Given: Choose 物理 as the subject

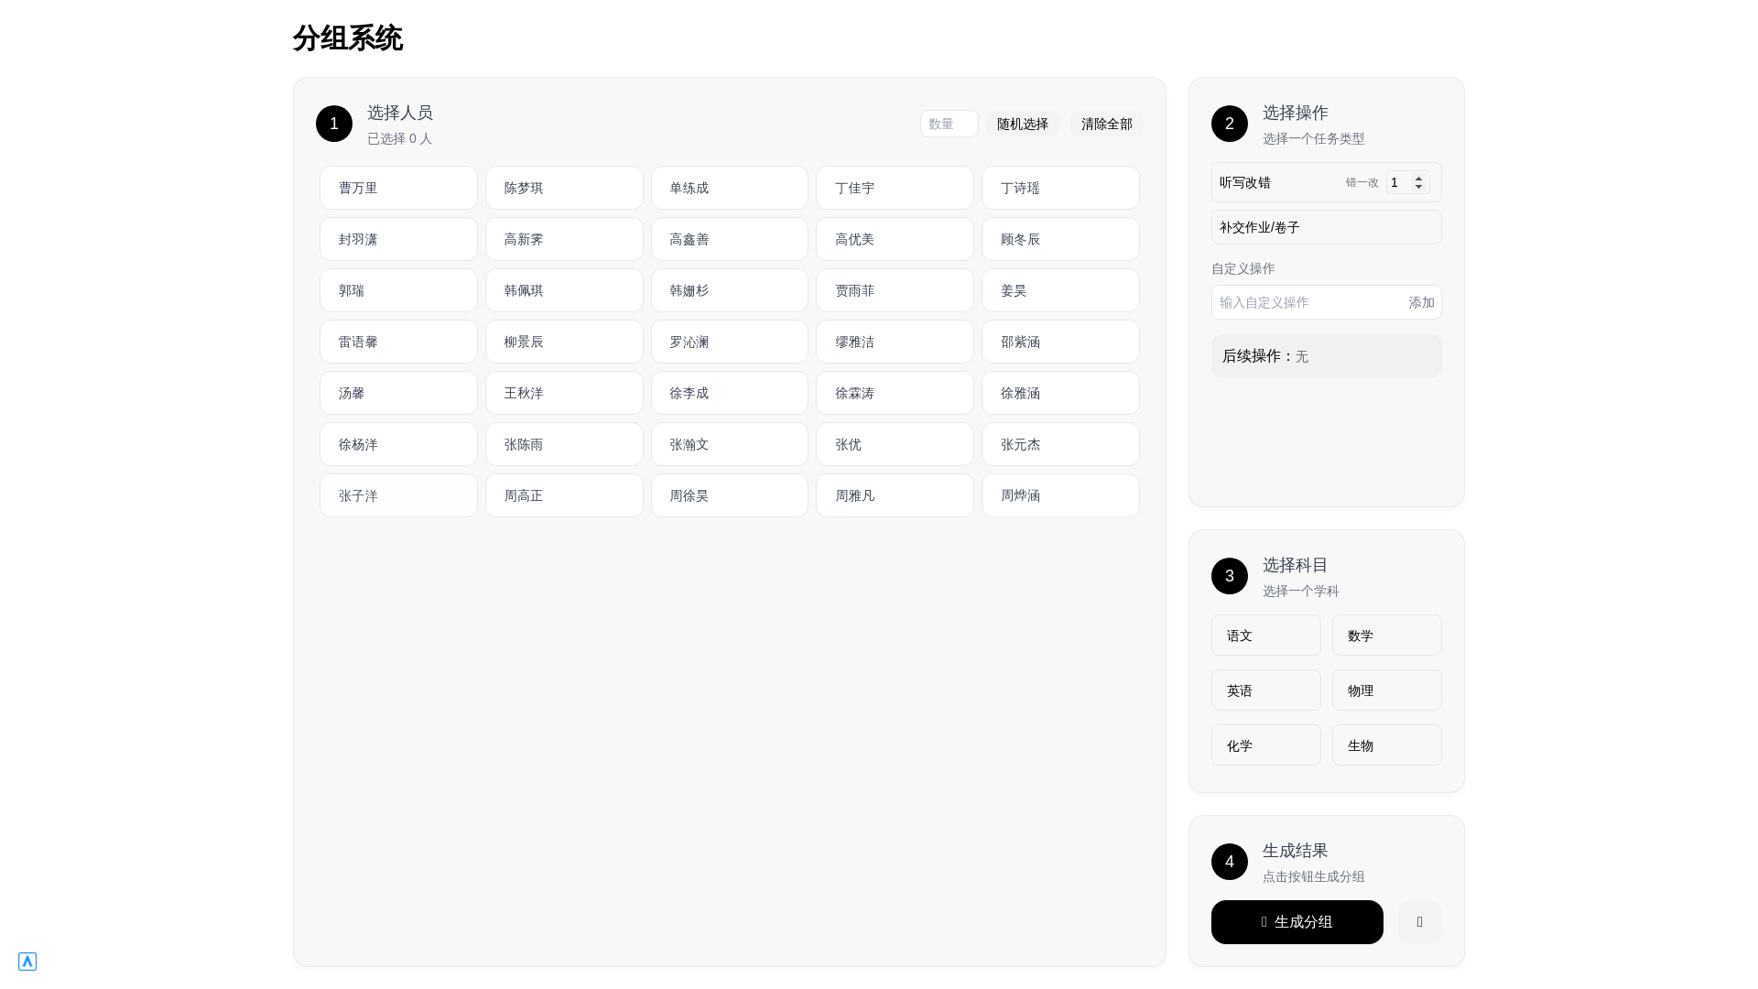Looking at the screenshot, I should pos(1386,690).
